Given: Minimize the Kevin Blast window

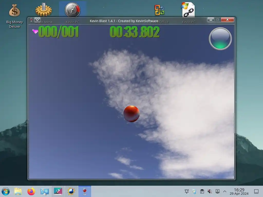Looking at the screenshot, I should coord(211,19).
